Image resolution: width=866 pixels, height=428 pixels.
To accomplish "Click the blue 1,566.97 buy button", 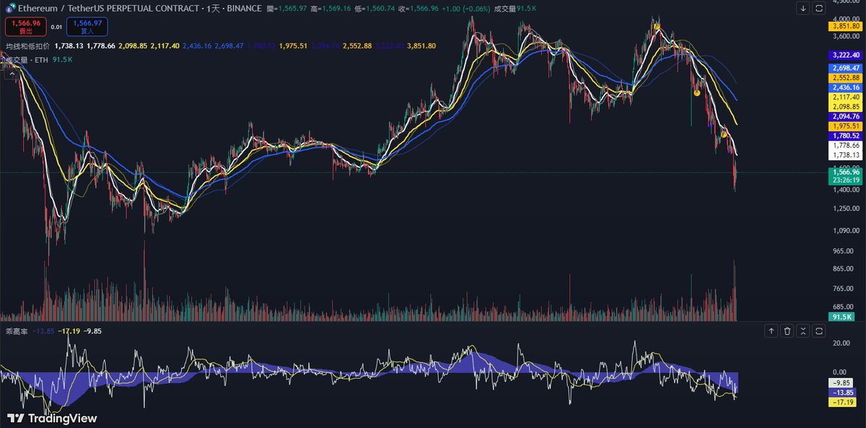I will pos(87,27).
